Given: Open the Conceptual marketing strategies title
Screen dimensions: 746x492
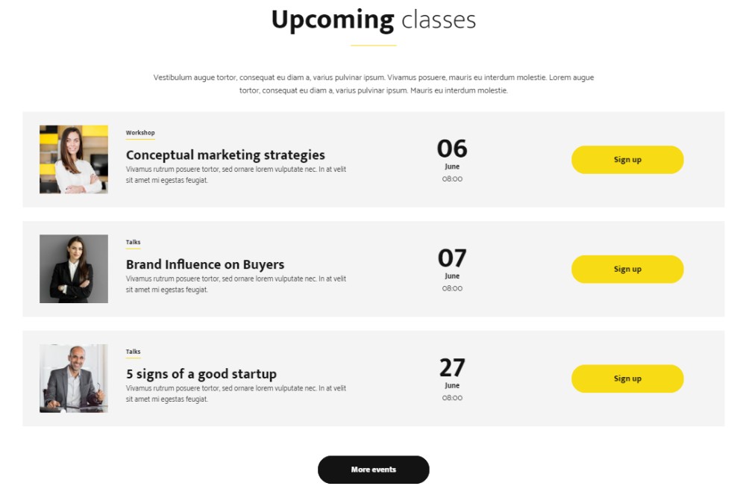Looking at the screenshot, I should (x=225, y=155).
